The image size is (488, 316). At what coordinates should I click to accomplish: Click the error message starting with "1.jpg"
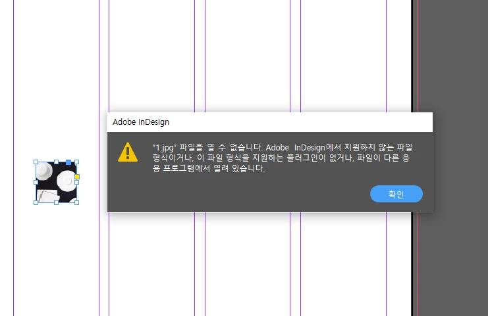pos(283,158)
